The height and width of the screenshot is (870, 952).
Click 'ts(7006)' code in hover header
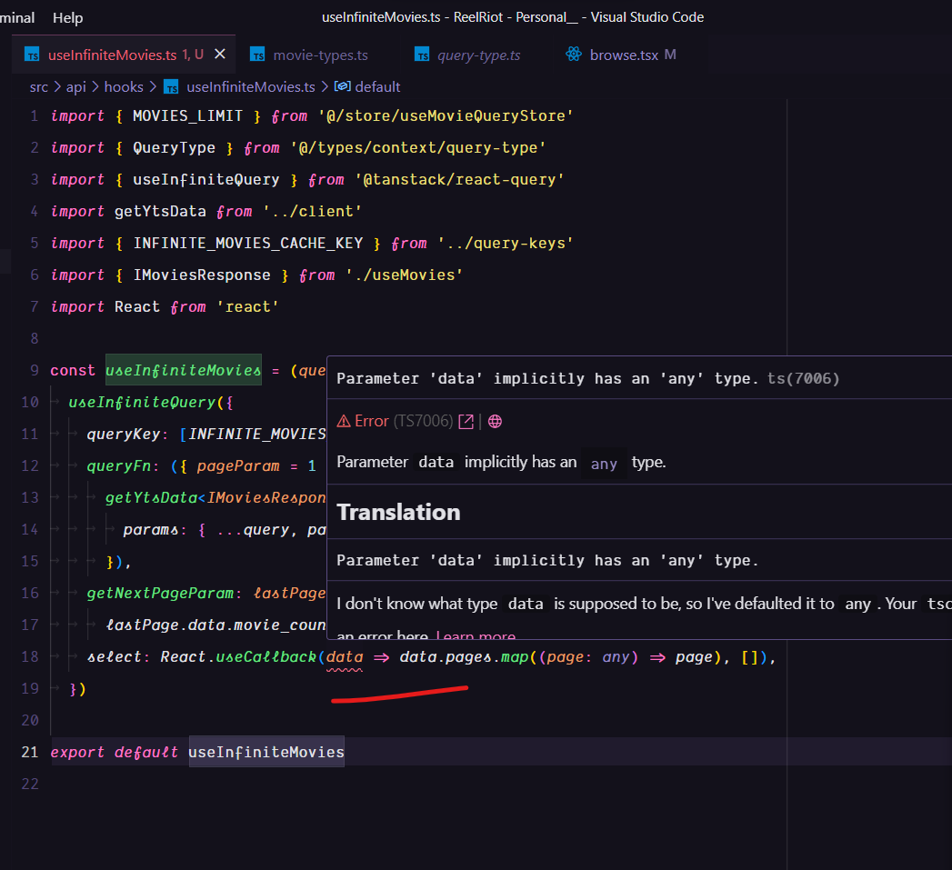pyautogui.click(x=803, y=379)
